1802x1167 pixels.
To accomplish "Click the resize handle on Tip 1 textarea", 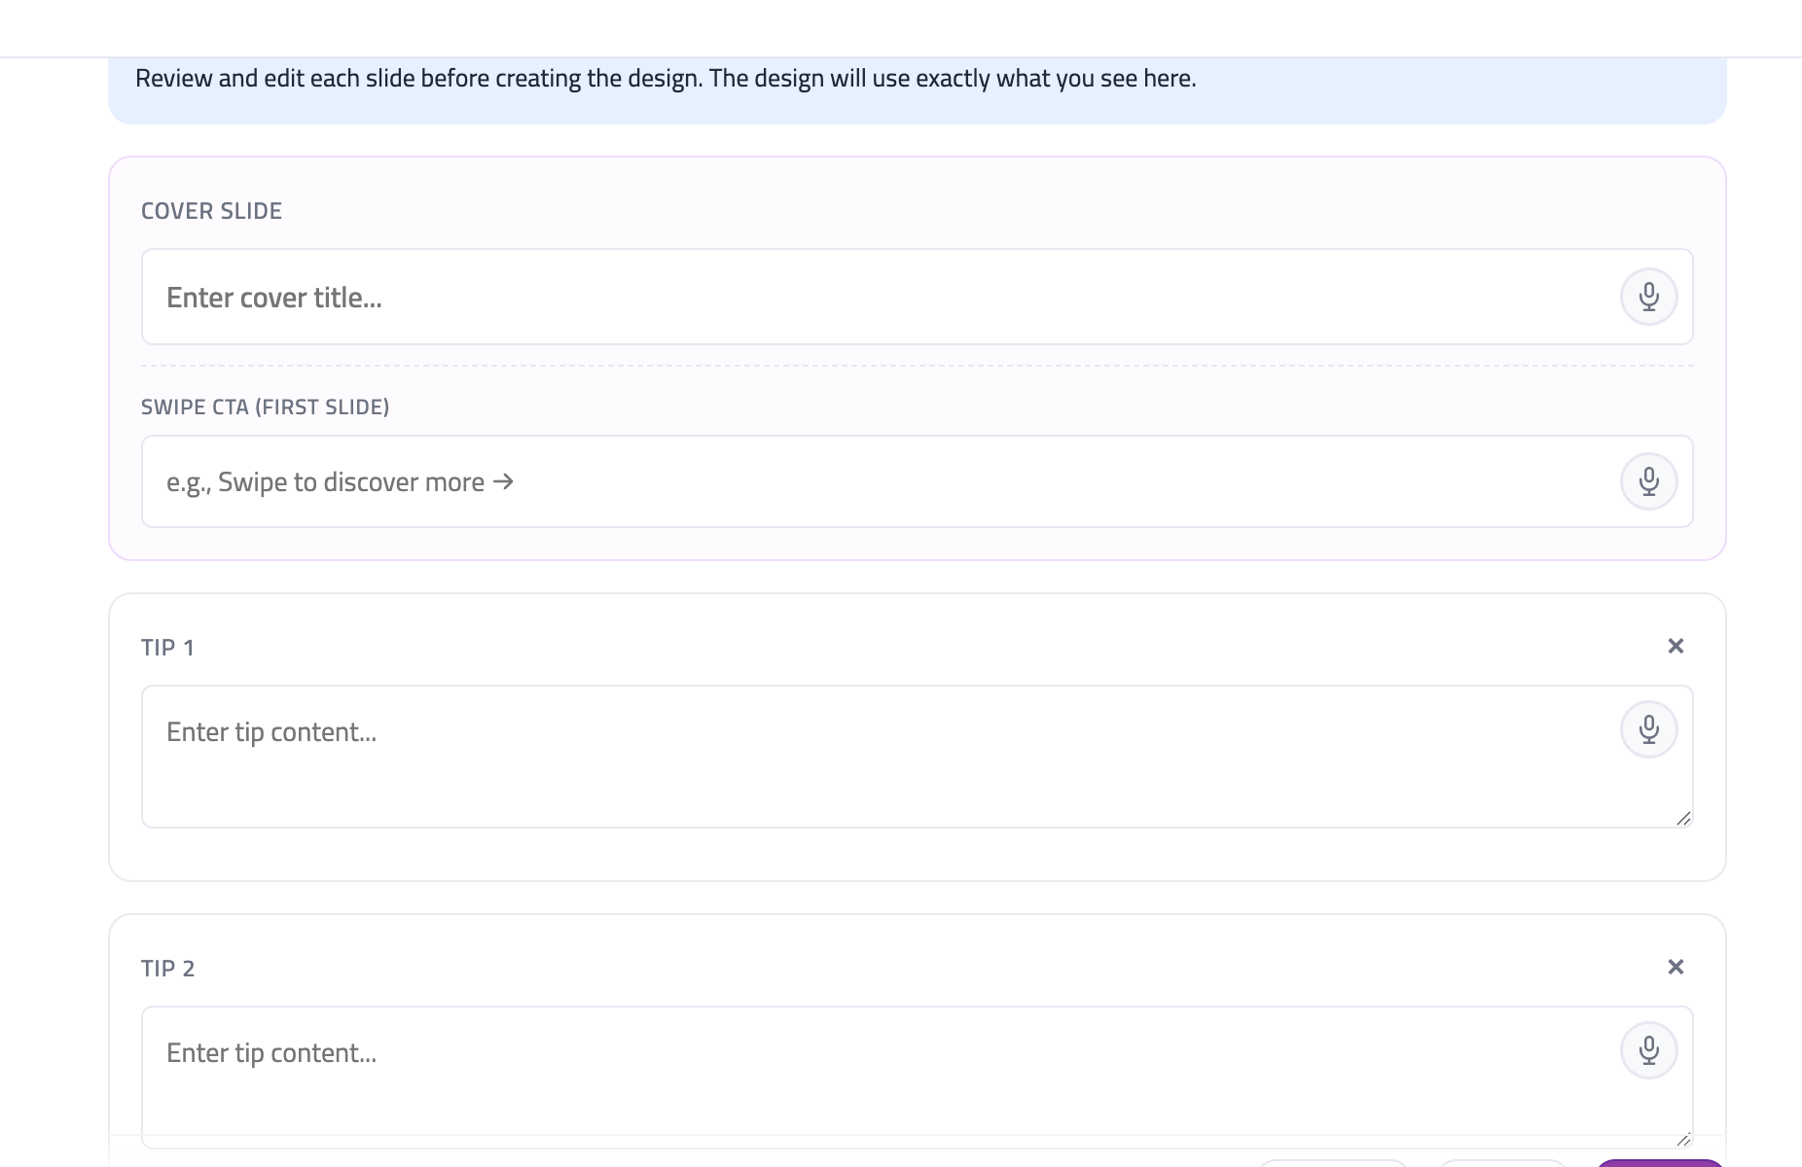I will point(1684,820).
